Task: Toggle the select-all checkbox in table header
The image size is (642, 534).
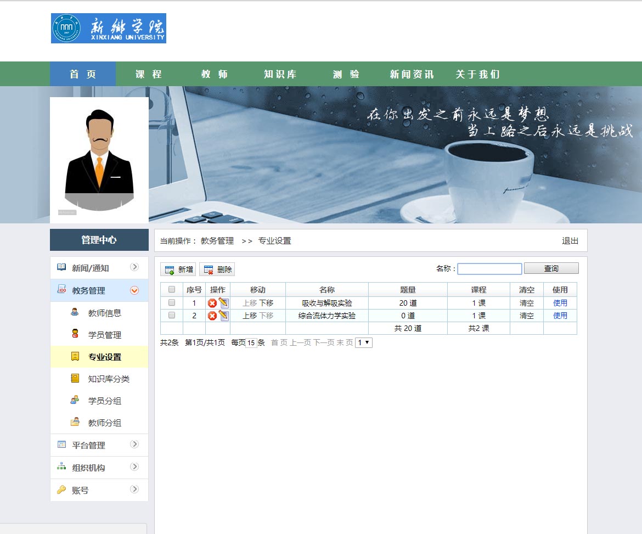Action: coord(172,290)
